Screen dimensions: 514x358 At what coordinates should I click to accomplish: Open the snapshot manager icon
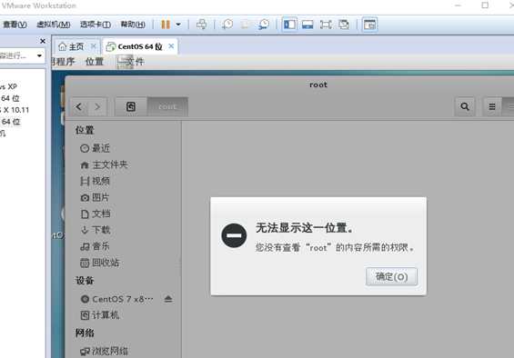coord(264,25)
